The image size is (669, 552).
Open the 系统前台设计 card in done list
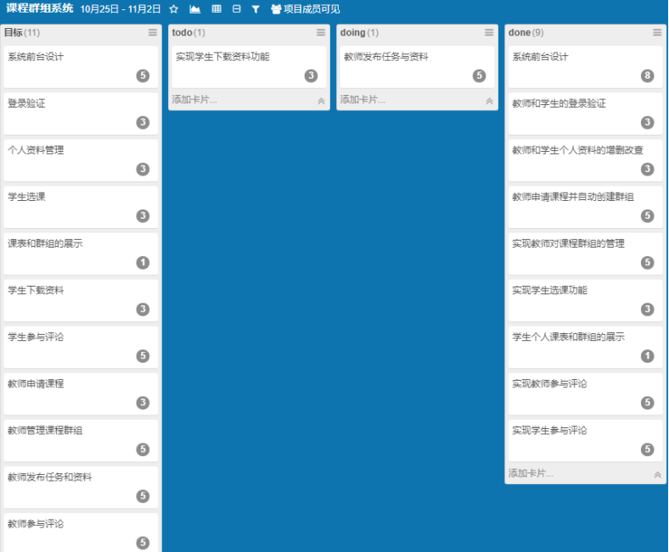[586, 67]
